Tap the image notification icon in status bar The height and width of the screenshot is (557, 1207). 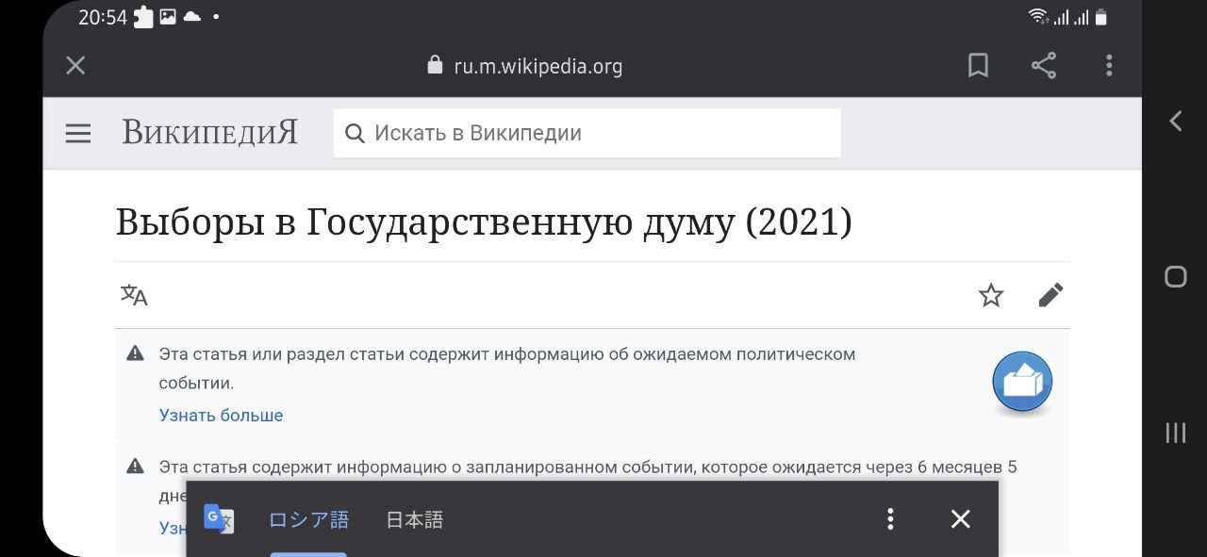tap(168, 16)
